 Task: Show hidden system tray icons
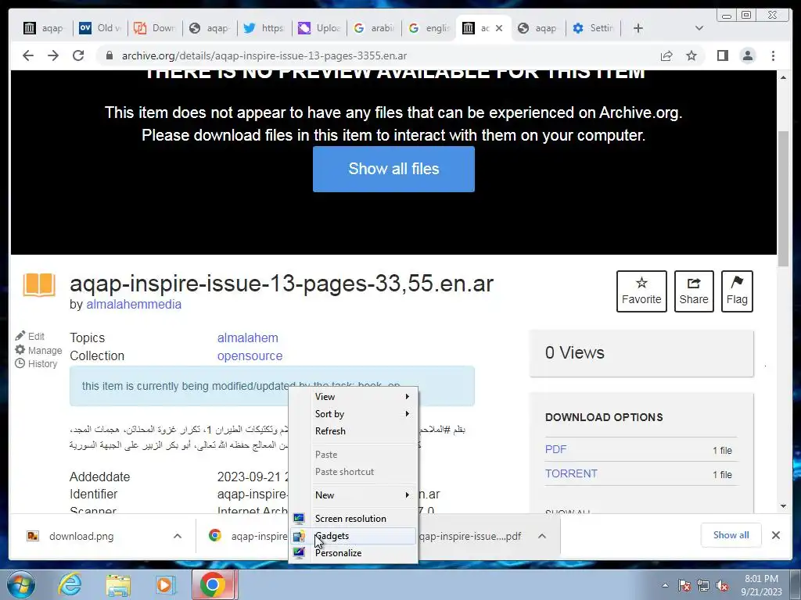click(665, 585)
